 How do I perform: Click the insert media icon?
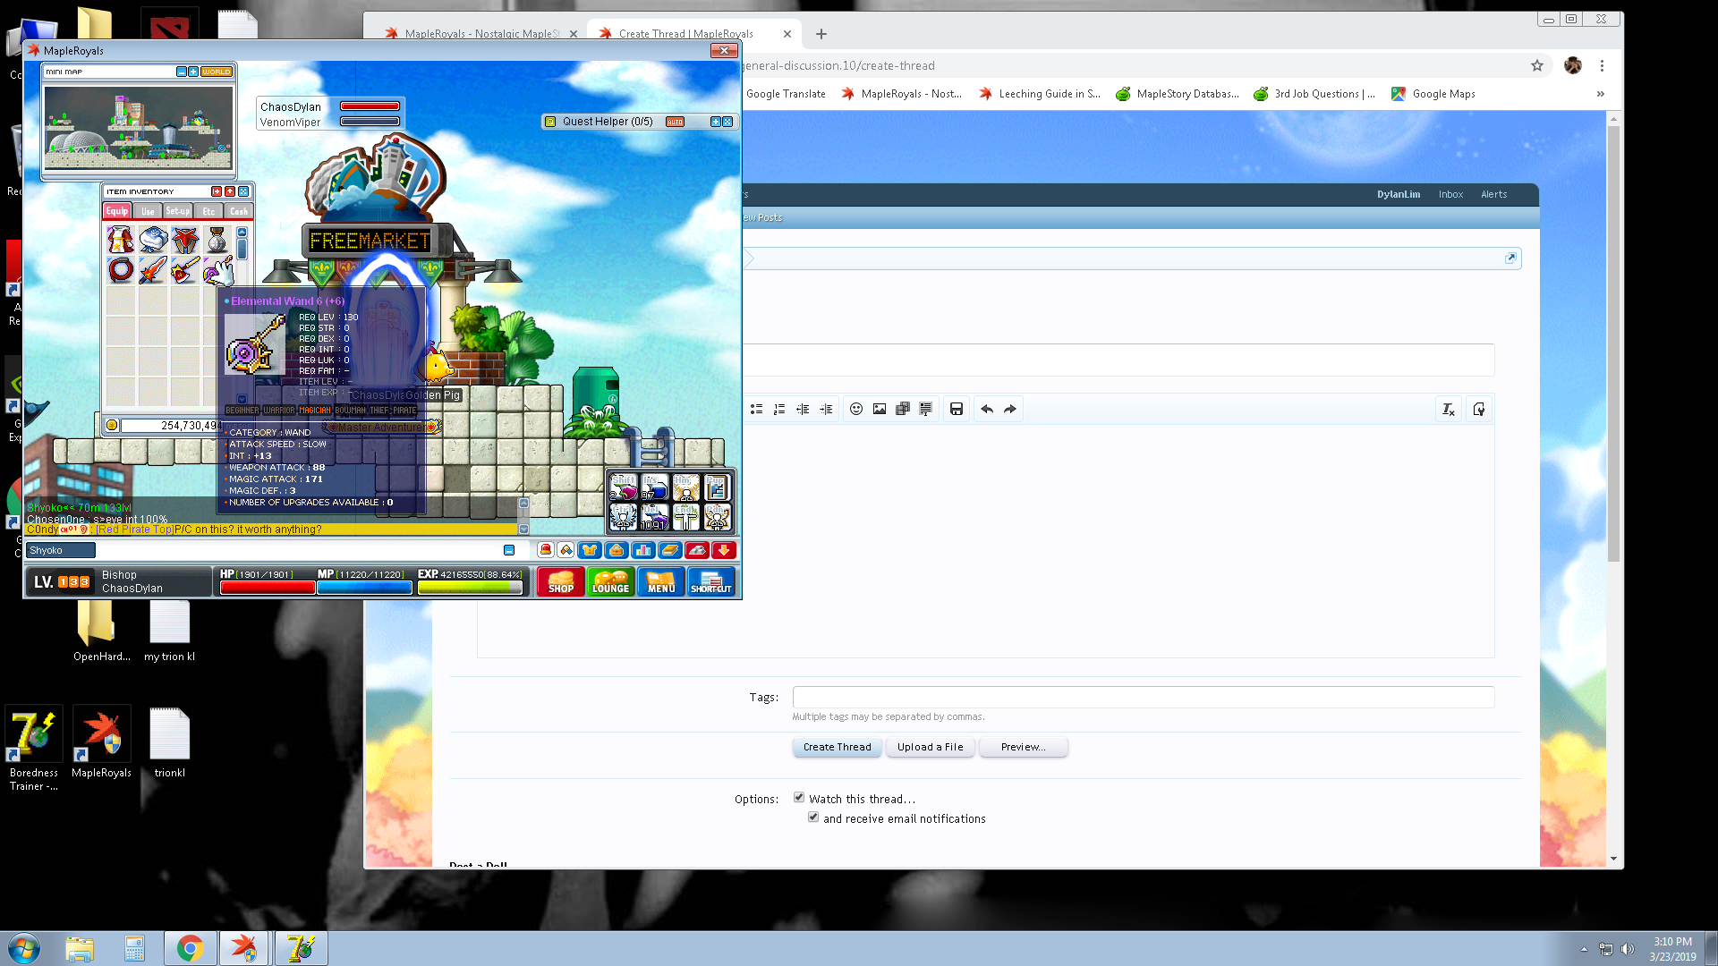pos(903,409)
